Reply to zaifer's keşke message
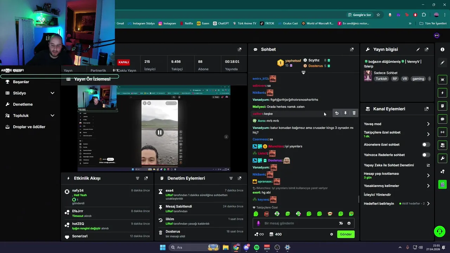450x253 pixels. [x=337, y=113]
